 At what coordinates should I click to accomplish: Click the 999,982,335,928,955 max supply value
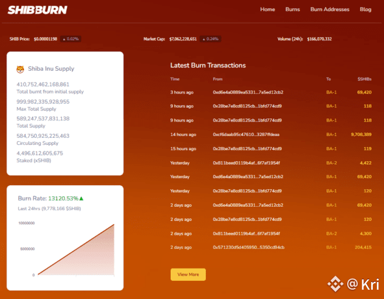(43, 102)
